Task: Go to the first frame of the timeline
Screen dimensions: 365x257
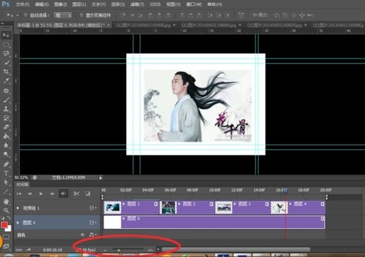Action: pyautogui.click(x=19, y=193)
